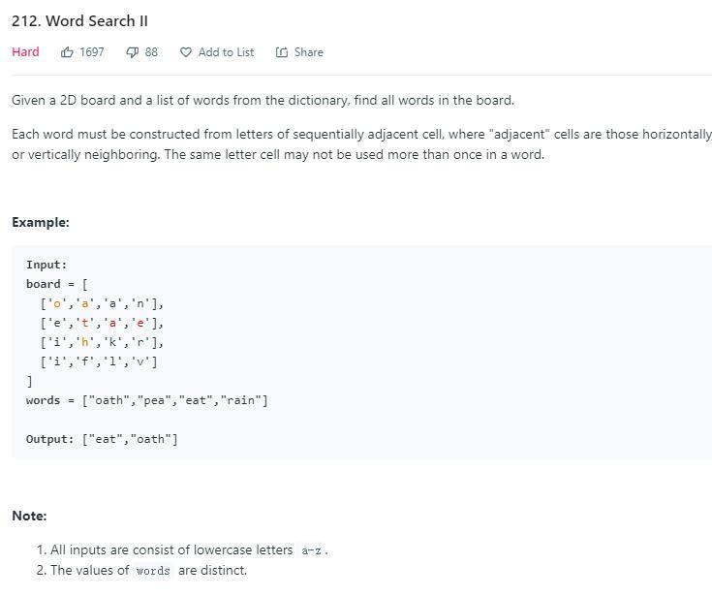Click the Output line in example
The image size is (712, 596).
click(x=102, y=439)
